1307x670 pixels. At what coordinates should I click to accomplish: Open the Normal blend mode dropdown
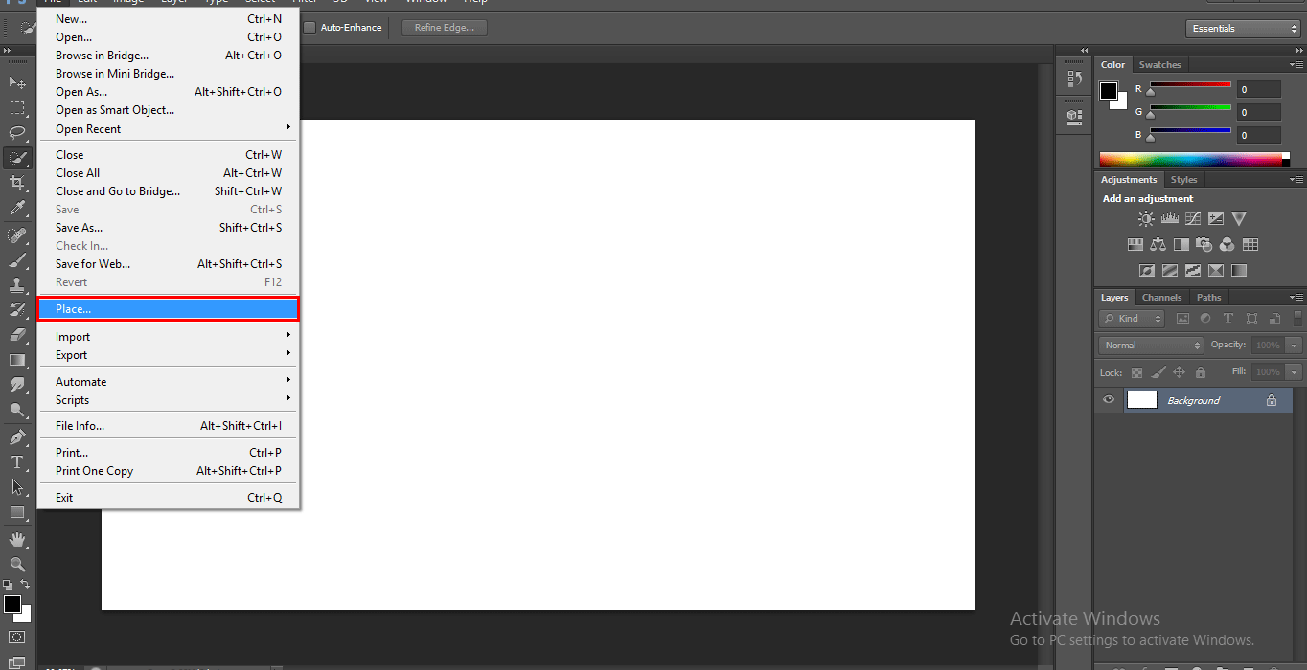point(1151,346)
